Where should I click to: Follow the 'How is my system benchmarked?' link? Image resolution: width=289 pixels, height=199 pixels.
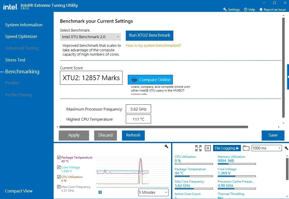pyautogui.click(x=153, y=46)
